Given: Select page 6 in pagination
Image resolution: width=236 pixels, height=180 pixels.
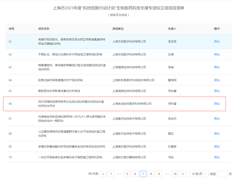Looking at the screenshot, I should coord(135,174).
